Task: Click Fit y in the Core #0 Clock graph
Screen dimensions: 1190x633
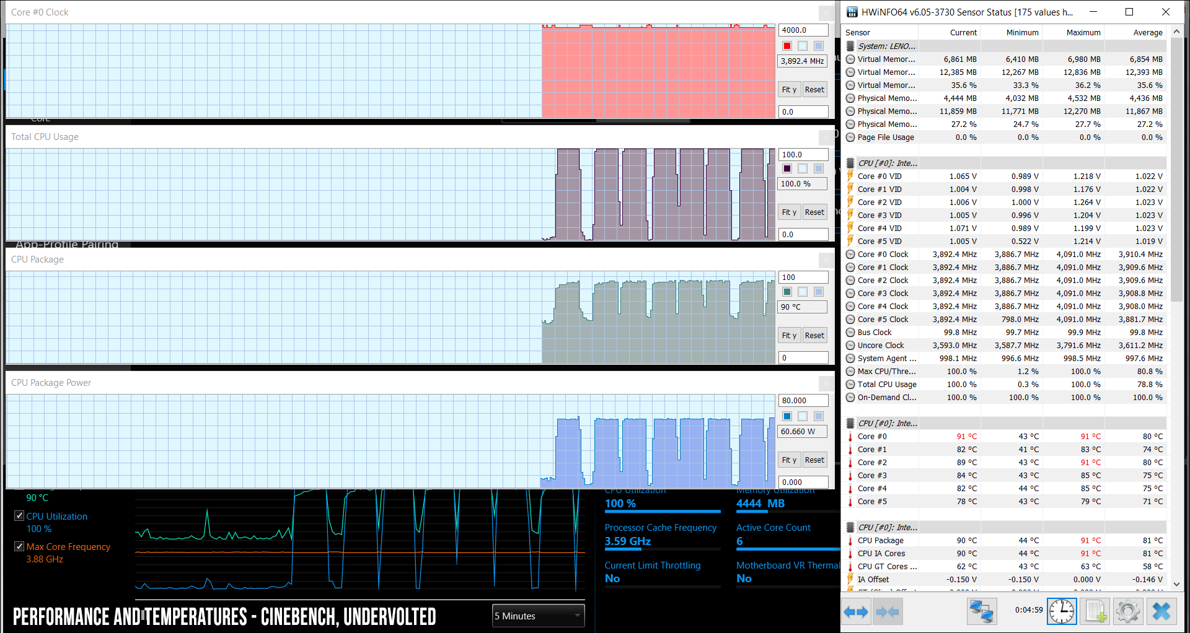Action: point(789,89)
